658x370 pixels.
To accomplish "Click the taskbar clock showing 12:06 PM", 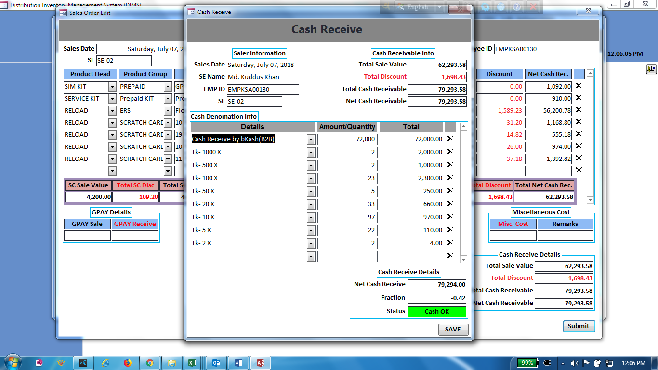I will point(633,363).
